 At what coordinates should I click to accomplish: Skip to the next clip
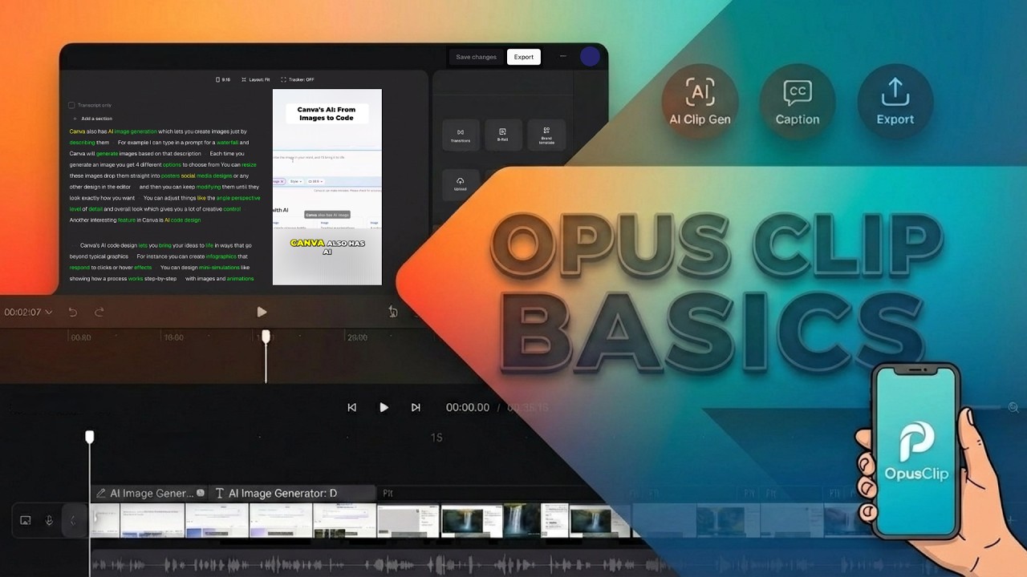click(x=416, y=407)
